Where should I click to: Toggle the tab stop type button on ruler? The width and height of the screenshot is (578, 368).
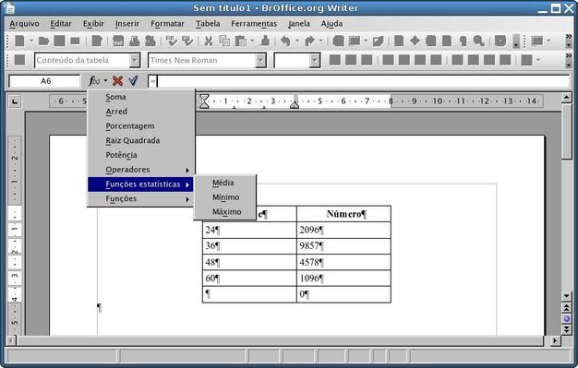[15, 101]
